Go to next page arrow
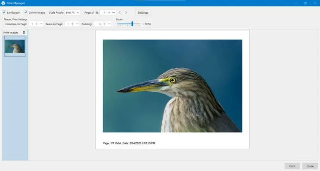 coord(126,12)
